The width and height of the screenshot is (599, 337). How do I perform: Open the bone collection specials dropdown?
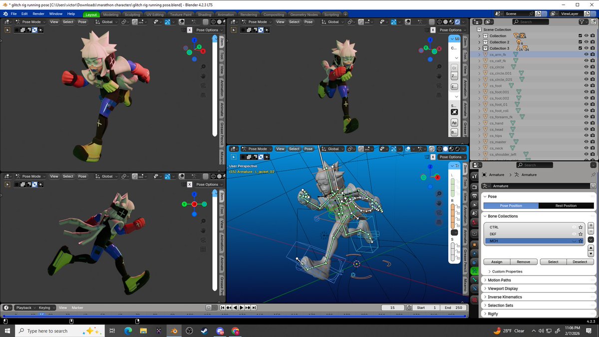click(x=591, y=240)
